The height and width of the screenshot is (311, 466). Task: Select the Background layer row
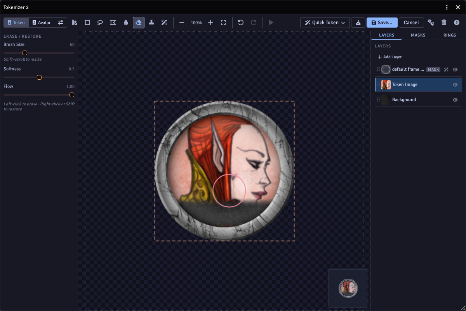(418, 100)
